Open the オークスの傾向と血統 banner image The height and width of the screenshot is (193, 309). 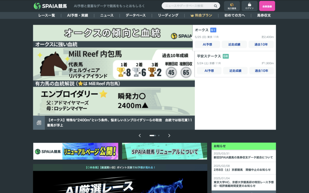[114, 70]
